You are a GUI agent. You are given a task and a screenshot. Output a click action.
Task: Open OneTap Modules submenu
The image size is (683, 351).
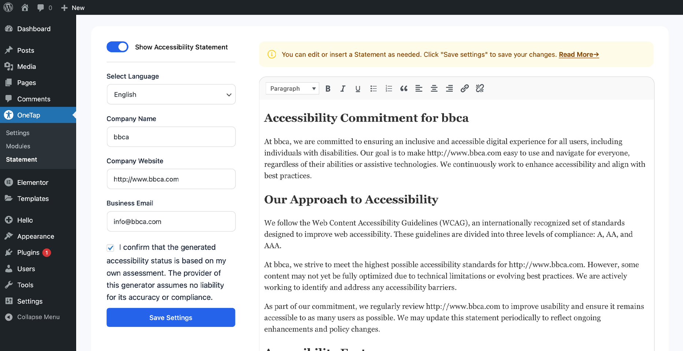(18, 146)
